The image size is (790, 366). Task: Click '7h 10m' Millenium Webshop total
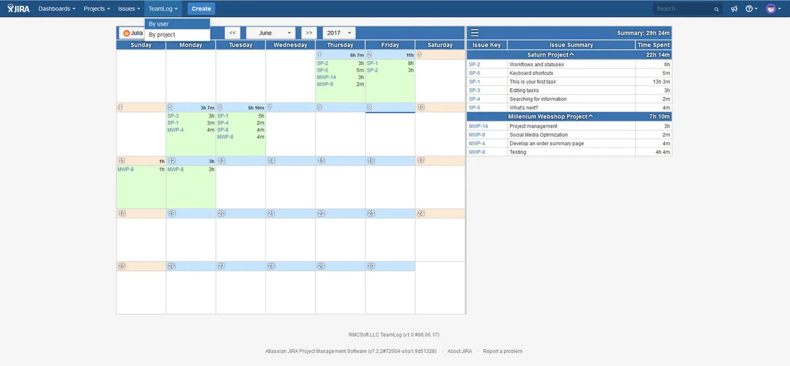pos(660,116)
